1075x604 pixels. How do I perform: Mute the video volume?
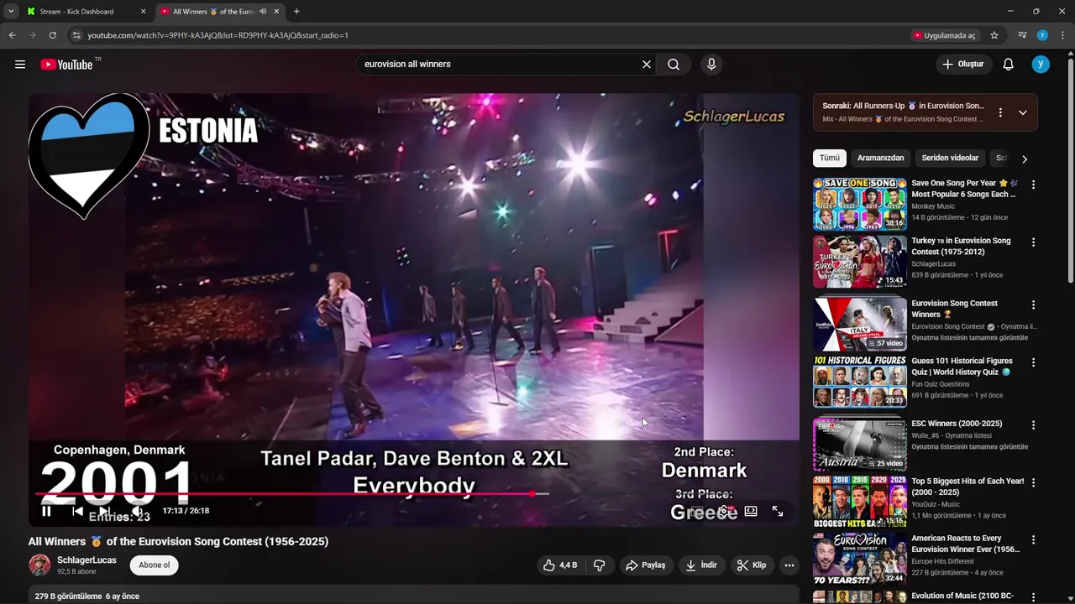tap(137, 511)
